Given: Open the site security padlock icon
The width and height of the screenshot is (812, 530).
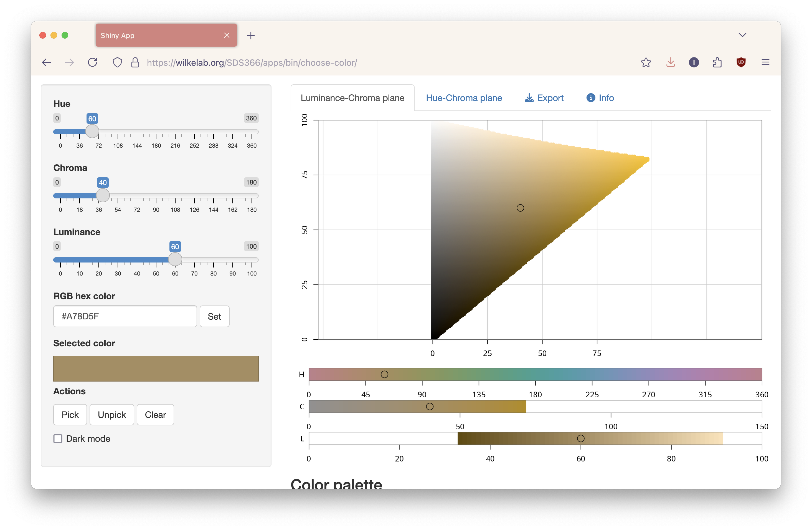Looking at the screenshot, I should [135, 62].
